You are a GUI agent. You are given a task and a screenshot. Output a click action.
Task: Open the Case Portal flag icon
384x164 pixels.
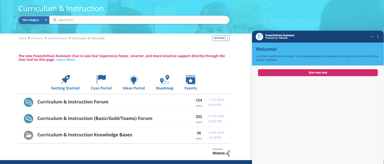coord(101,80)
